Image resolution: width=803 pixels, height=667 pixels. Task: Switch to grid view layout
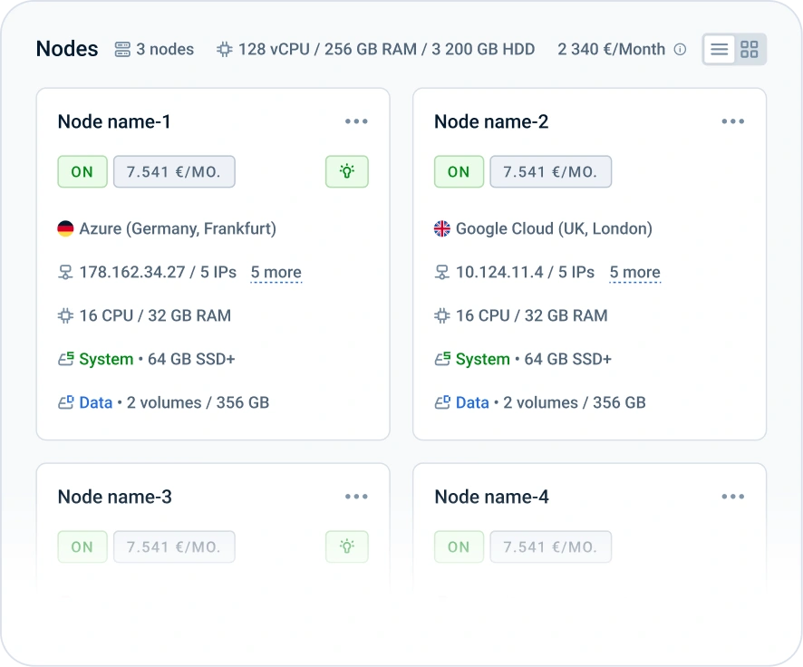750,49
